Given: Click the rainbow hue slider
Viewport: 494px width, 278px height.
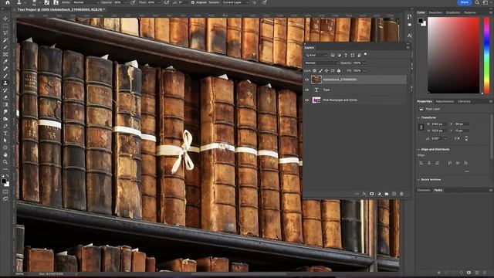Looking at the screenshot, I should click(486, 55).
